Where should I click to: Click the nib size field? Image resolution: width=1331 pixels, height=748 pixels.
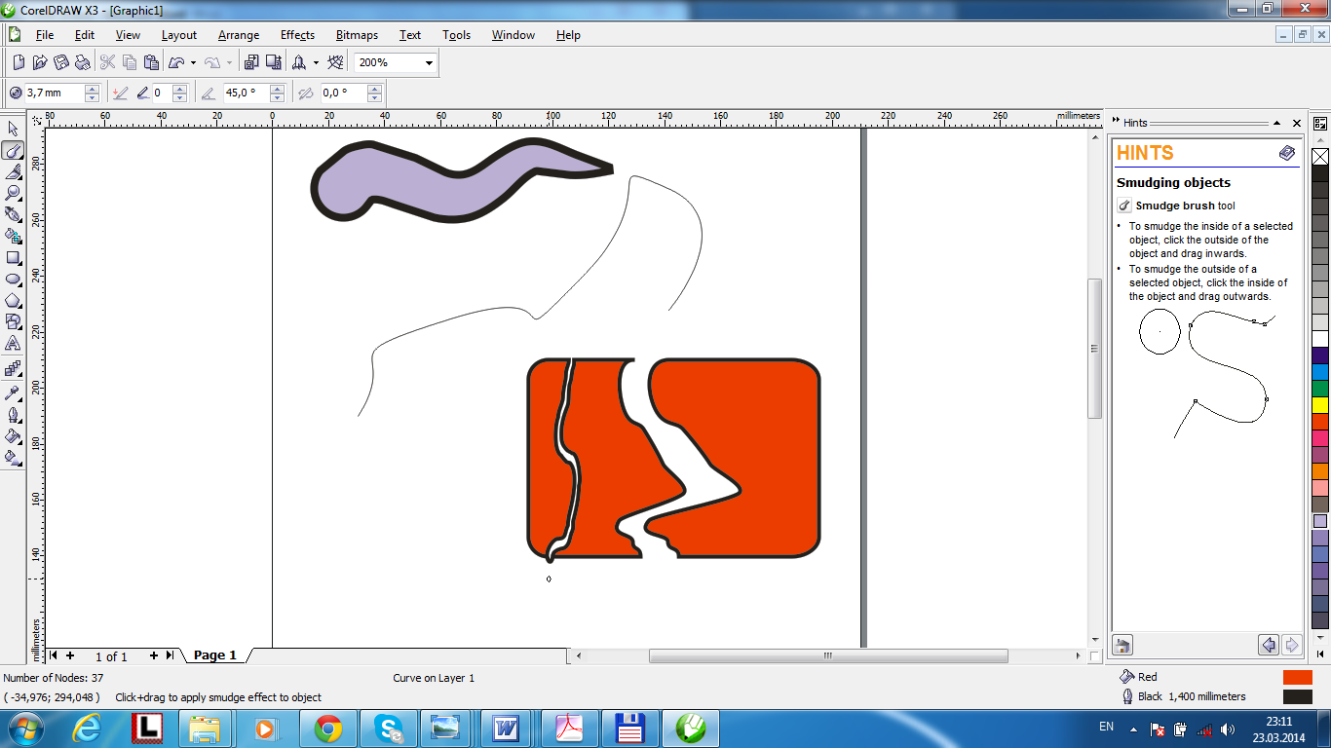[55, 93]
